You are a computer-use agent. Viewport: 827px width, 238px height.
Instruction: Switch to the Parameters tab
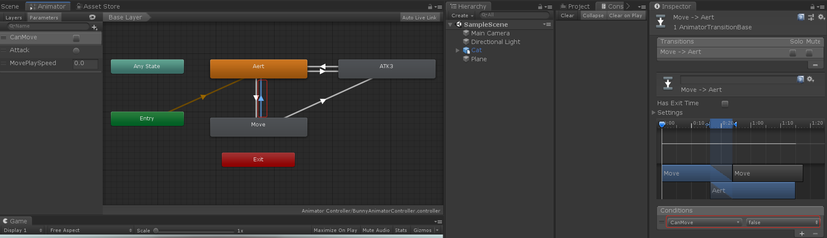[44, 18]
